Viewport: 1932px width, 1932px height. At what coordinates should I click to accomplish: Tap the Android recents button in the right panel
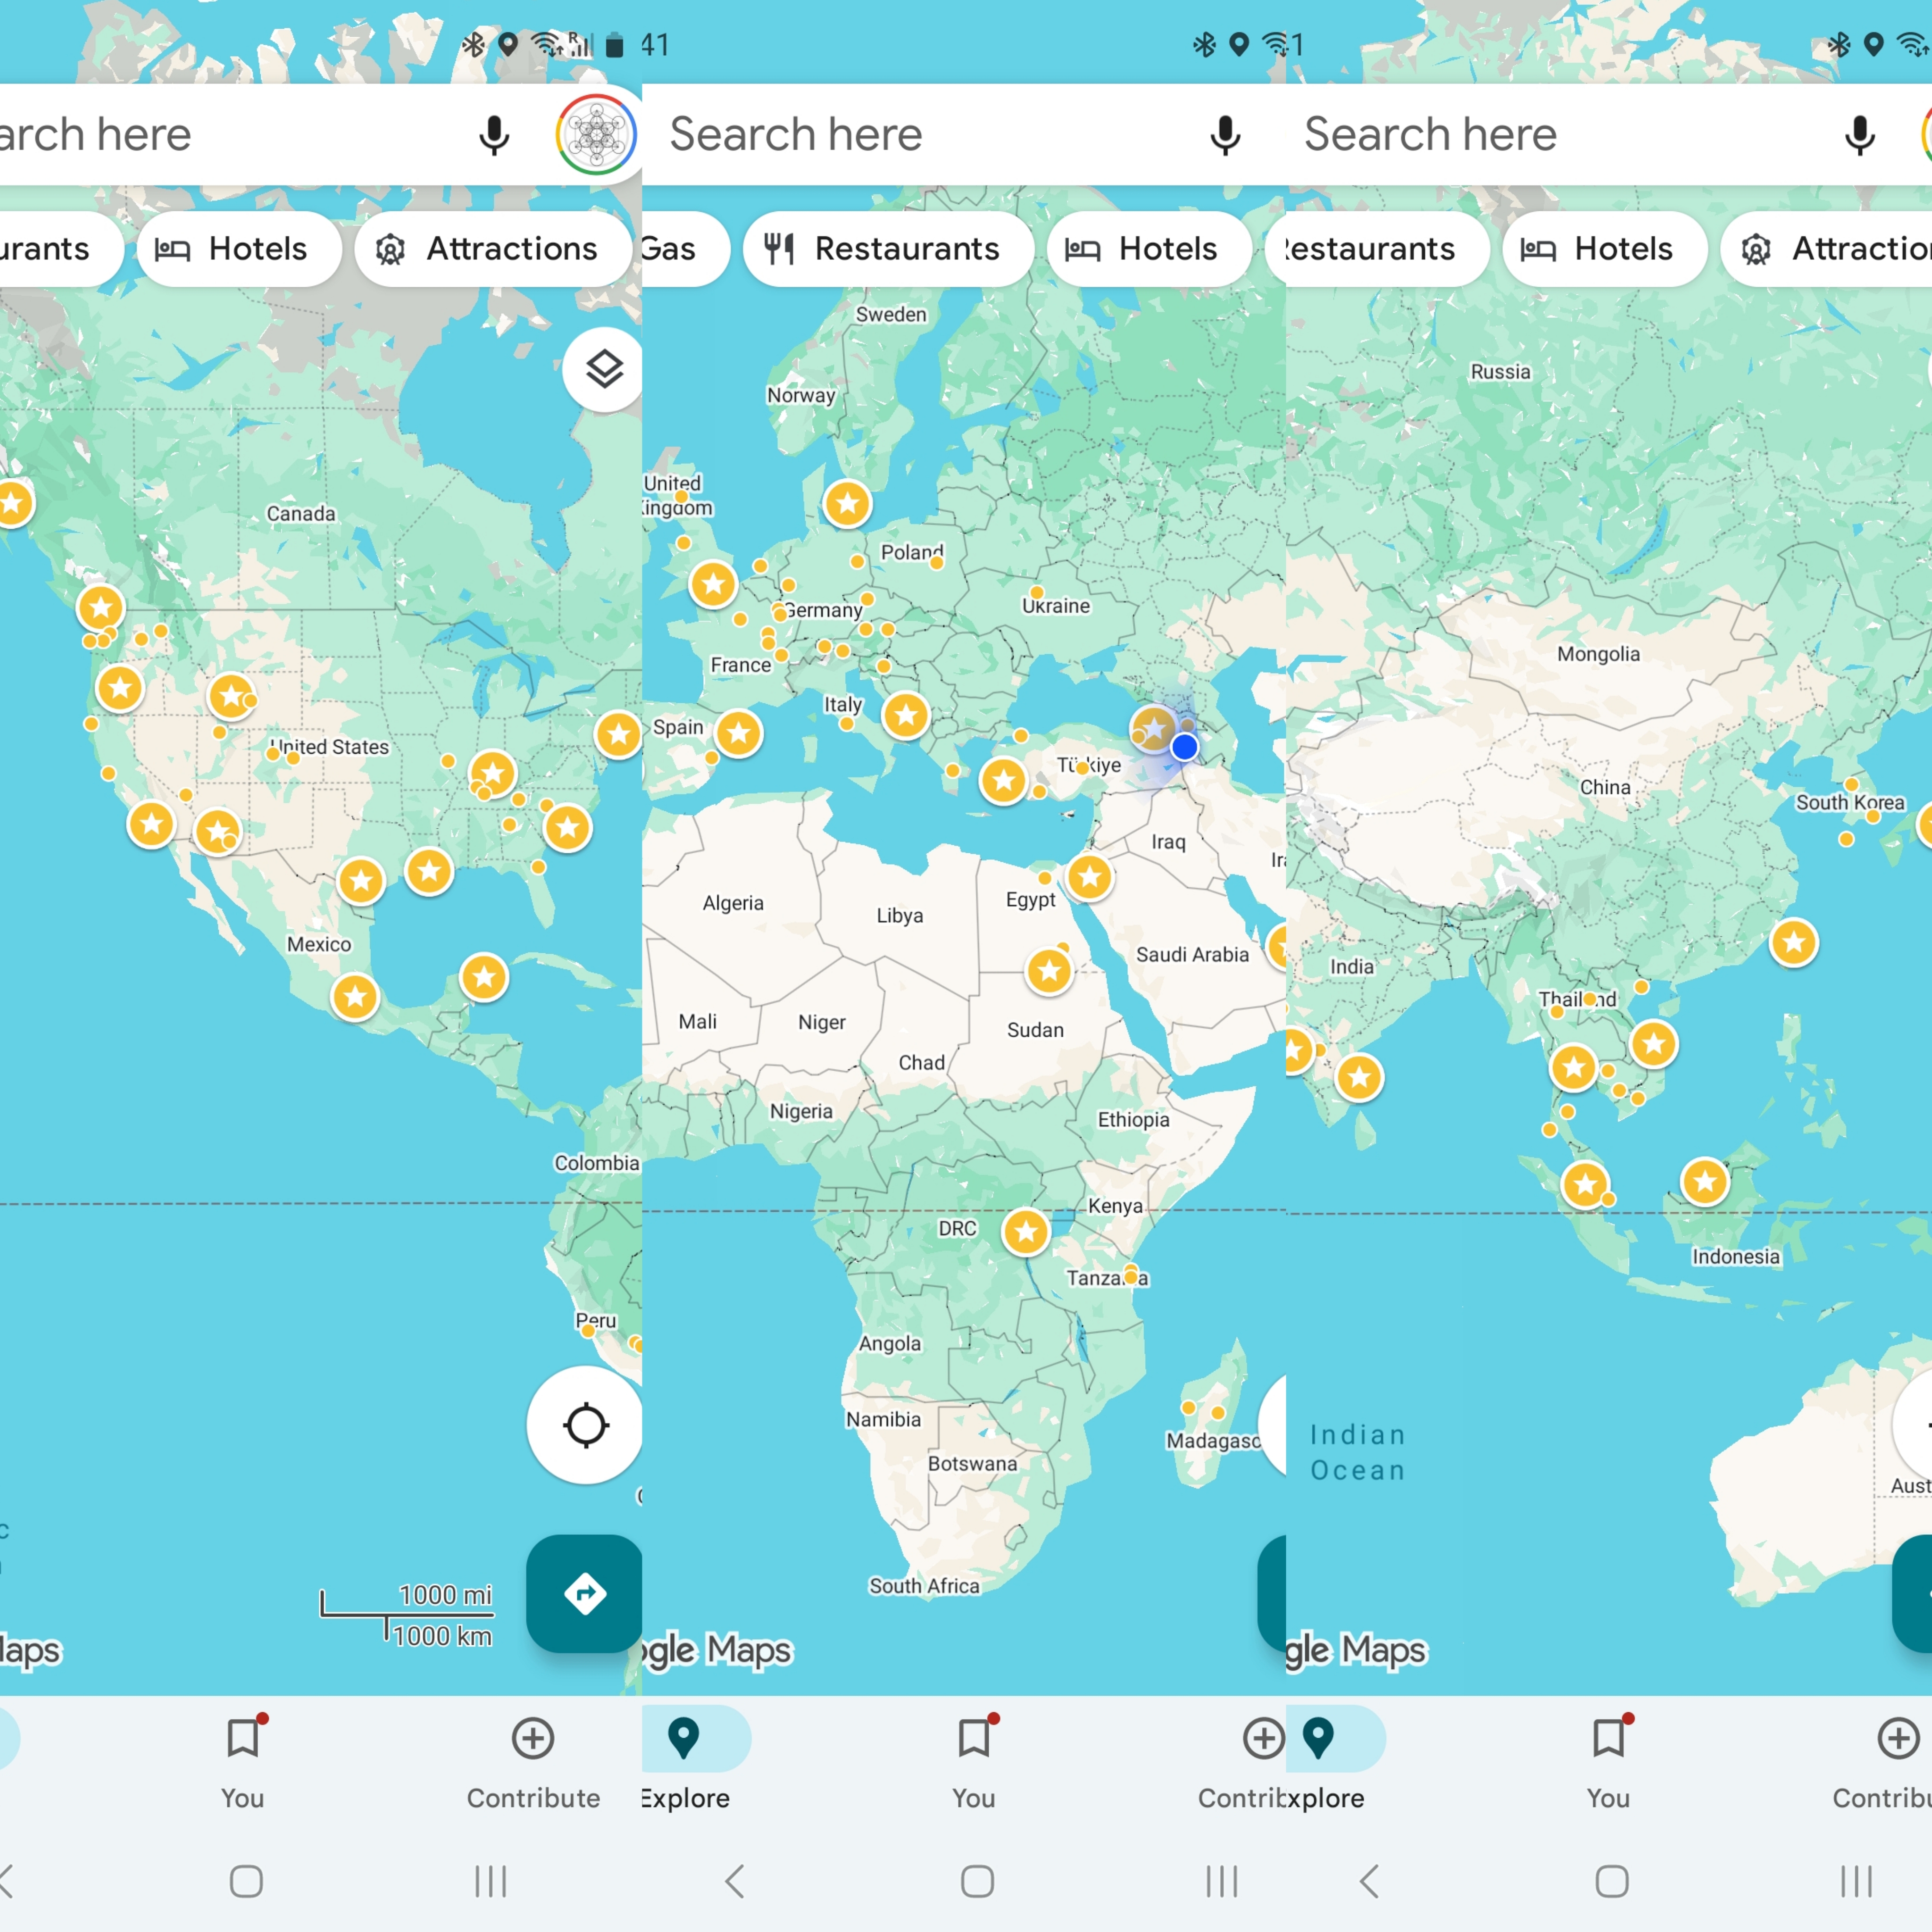point(1856,1881)
